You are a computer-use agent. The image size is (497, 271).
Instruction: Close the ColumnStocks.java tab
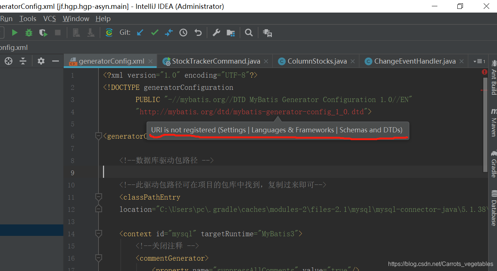(x=353, y=61)
